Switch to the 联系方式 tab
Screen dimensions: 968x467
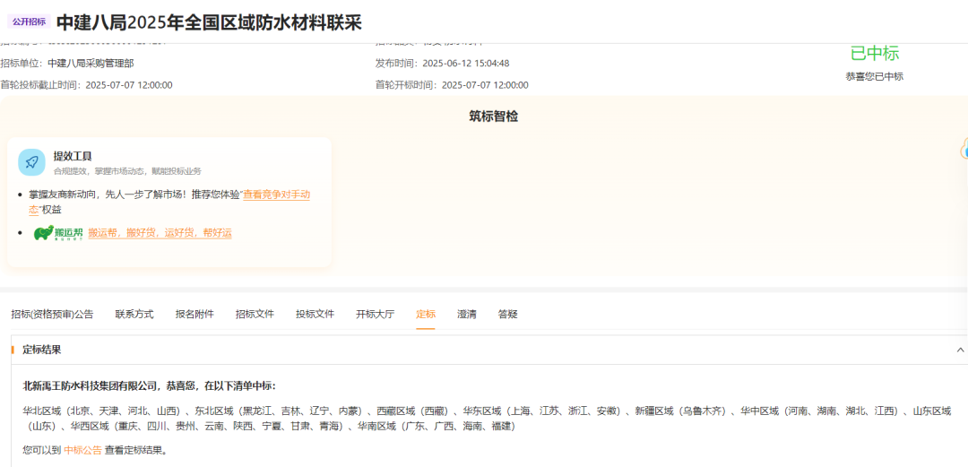point(134,314)
